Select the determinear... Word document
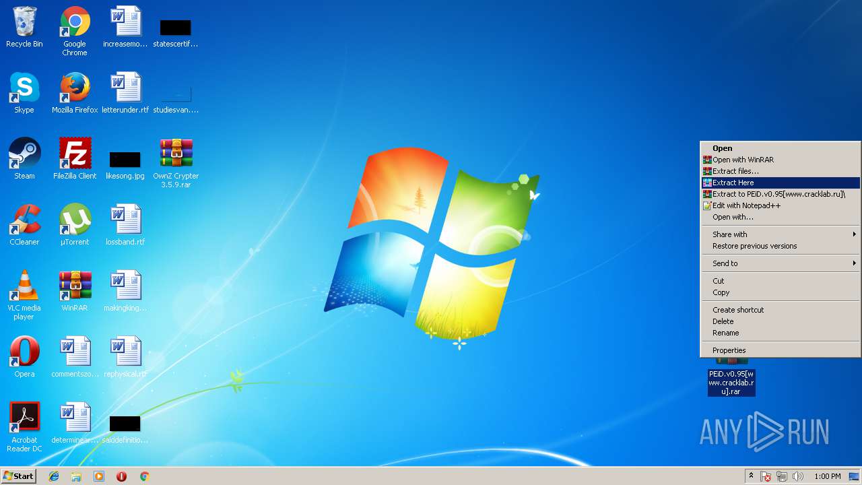 click(75, 423)
